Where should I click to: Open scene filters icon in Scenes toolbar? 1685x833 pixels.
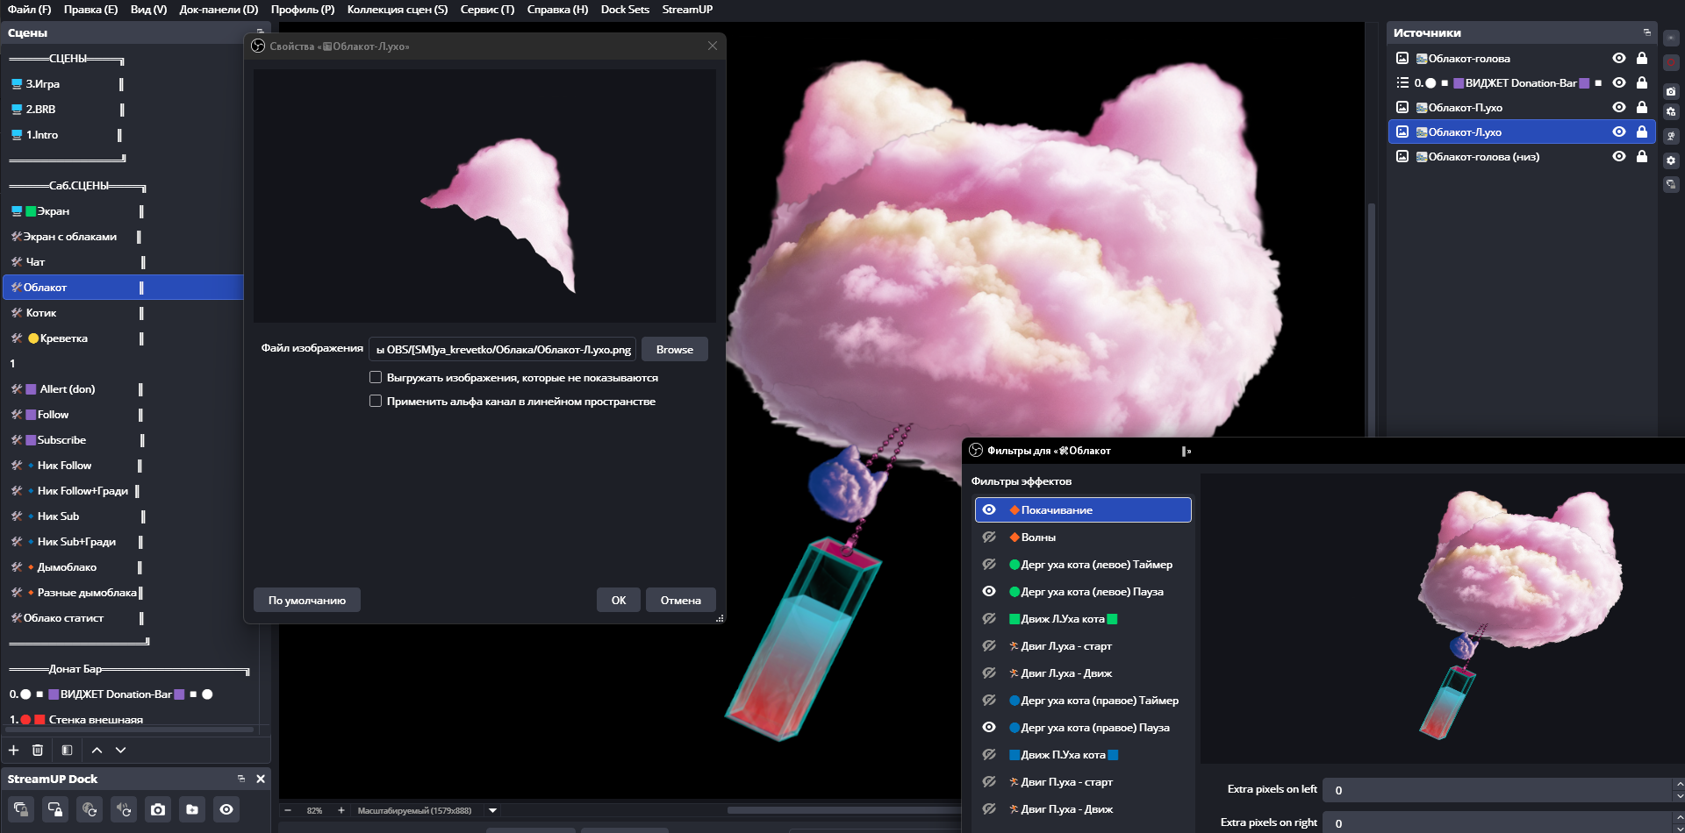67,750
